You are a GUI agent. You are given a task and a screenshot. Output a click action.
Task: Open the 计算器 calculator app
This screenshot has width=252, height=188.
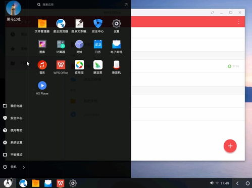[x=61, y=47]
